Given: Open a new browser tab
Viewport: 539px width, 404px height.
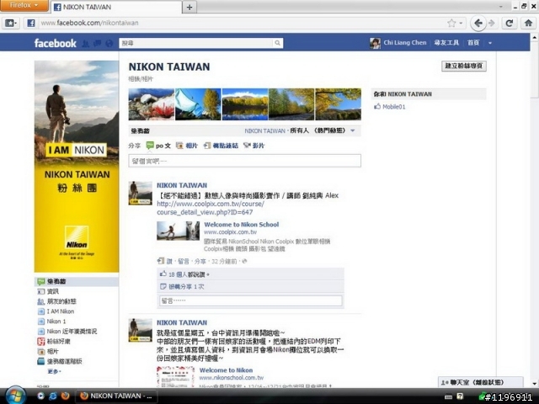Looking at the screenshot, I should click(x=189, y=7).
